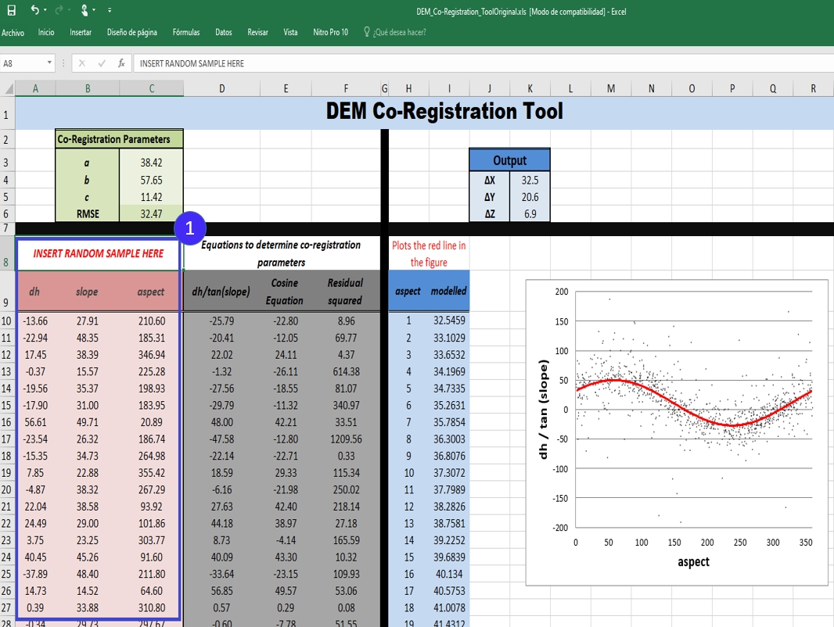This screenshot has height=627, width=834.
Task: Select the column D header
Action: click(221, 89)
